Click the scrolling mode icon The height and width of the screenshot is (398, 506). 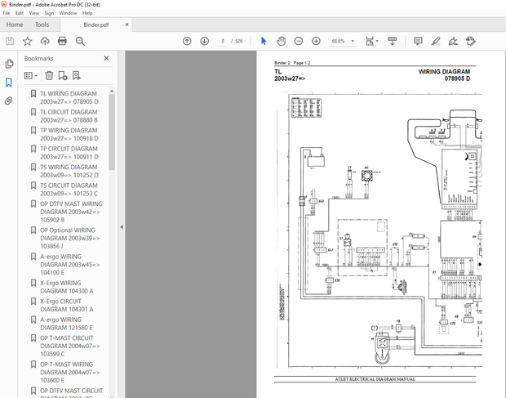click(392, 41)
